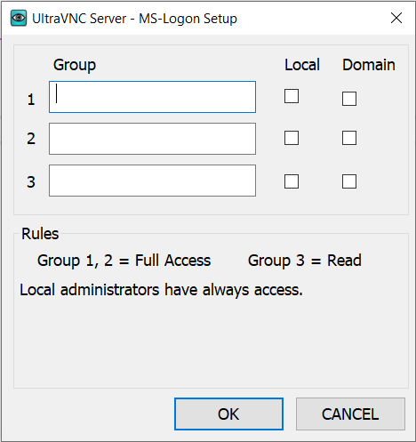This screenshot has width=416, height=442.
Task: Click the UltraVNC eye icon in title bar
Action: click(19, 18)
